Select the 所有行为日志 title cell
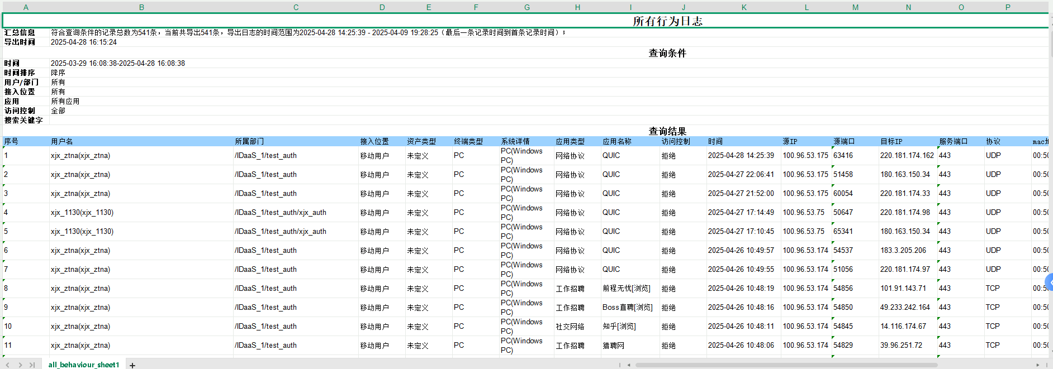This screenshot has height=369, width=1053. click(x=667, y=21)
